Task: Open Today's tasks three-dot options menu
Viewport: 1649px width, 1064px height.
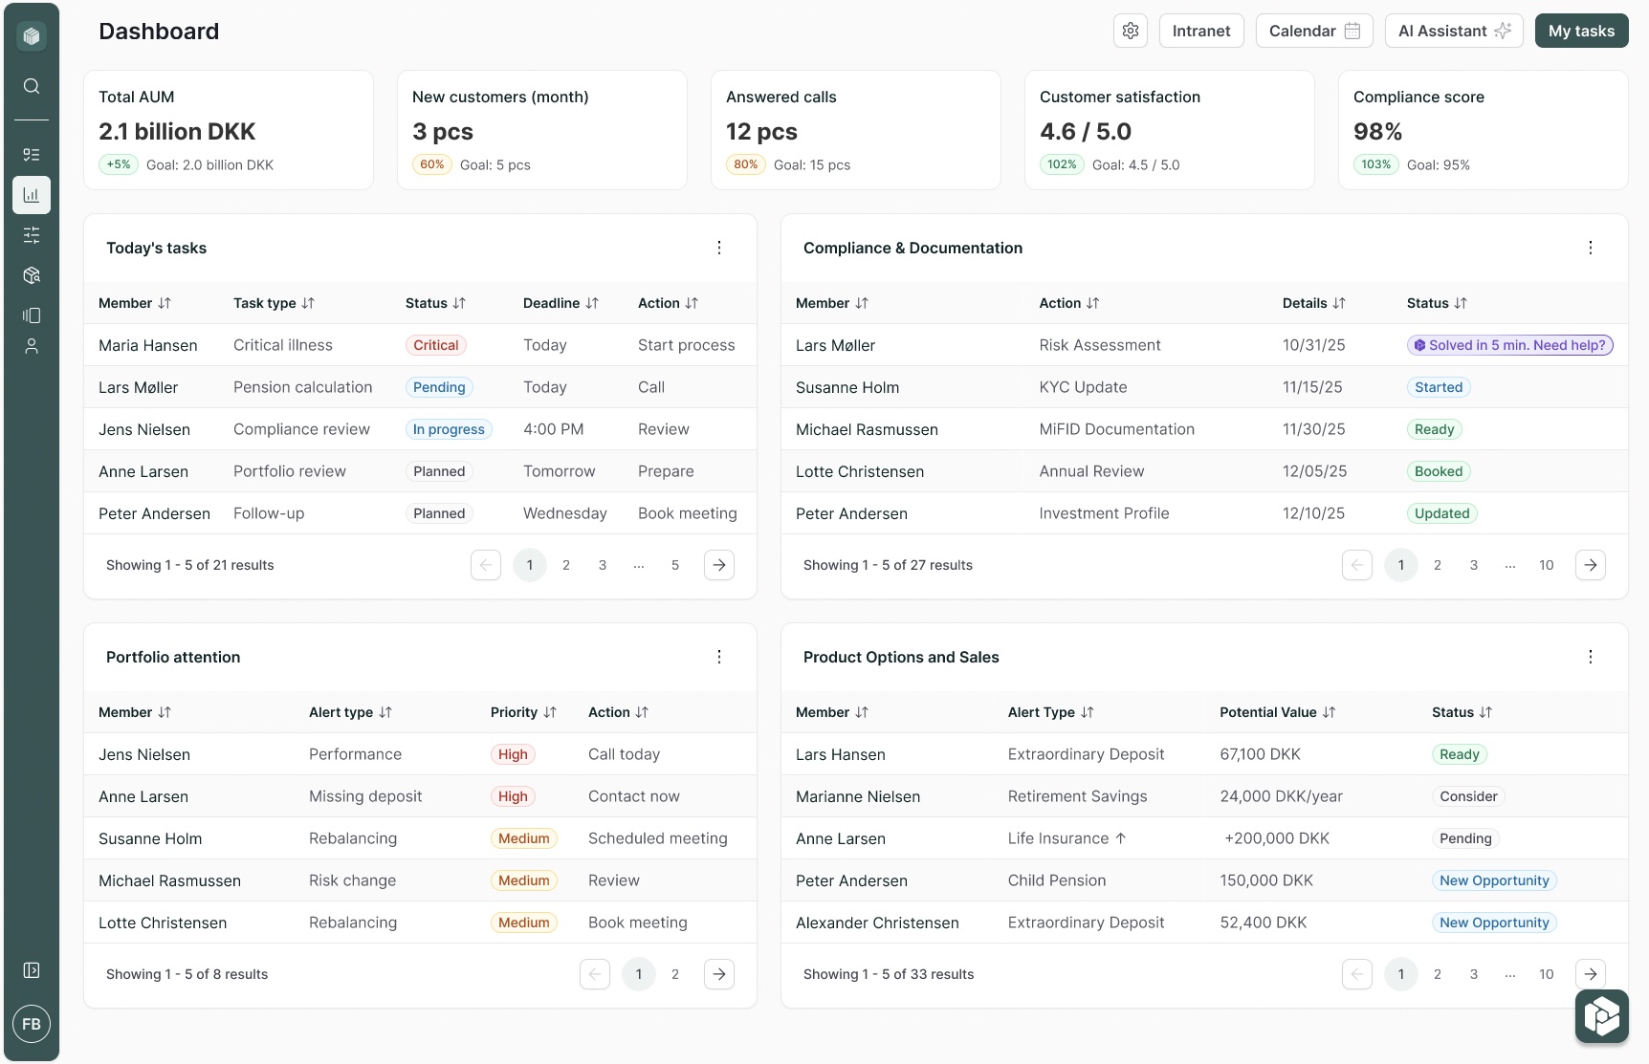Action: pos(719,248)
